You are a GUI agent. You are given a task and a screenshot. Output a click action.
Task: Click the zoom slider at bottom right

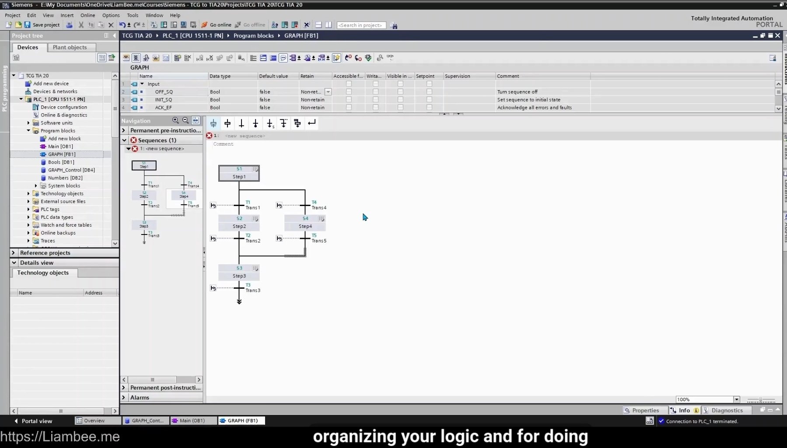[x=761, y=400]
